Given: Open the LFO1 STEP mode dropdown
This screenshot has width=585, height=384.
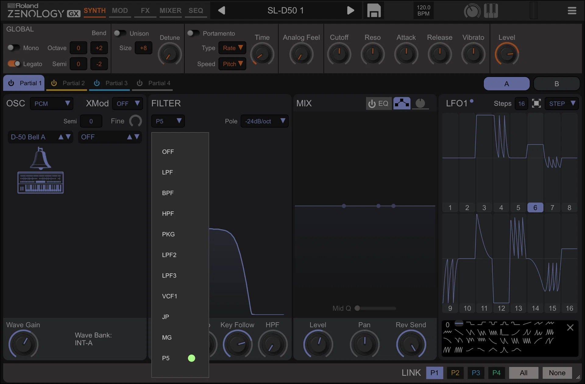Looking at the screenshot, I should click(x=562, y=104).
